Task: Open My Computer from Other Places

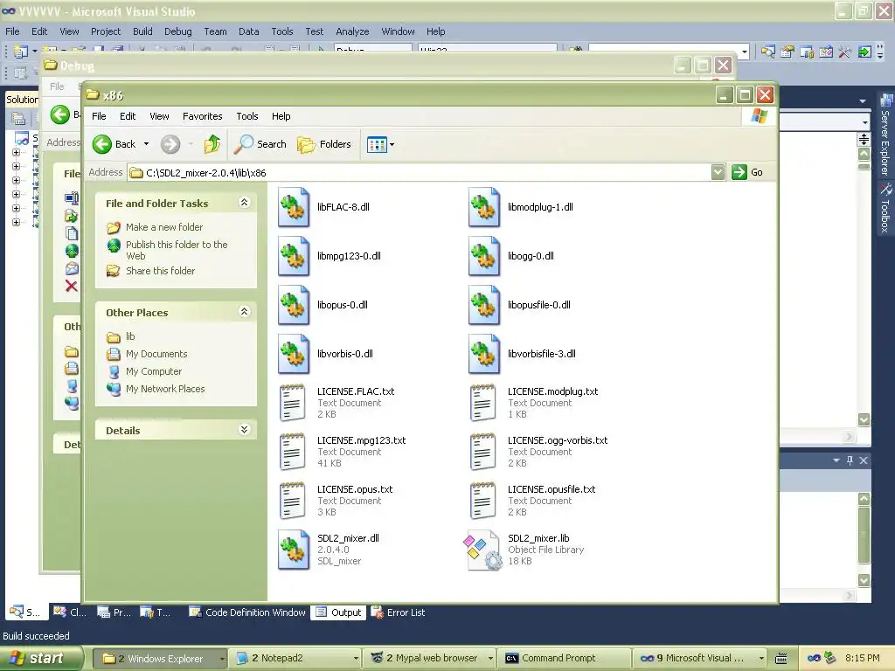Action: click(x=154, y=371)
